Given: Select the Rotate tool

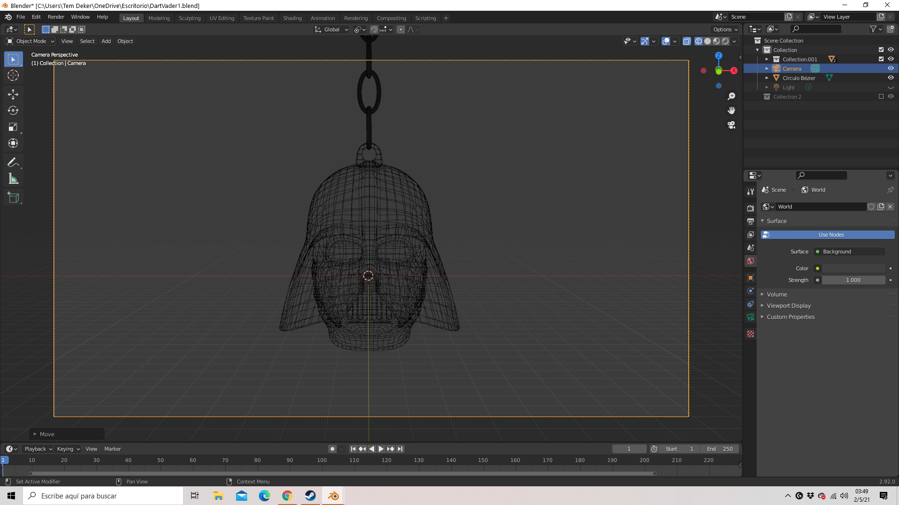Looking at the screenshot, I should click(x=13, y=111).
